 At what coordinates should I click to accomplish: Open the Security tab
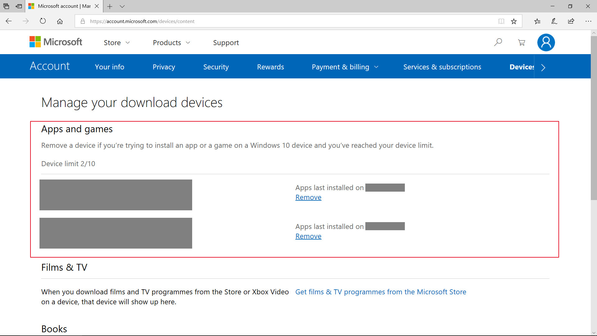coord(216,67)
